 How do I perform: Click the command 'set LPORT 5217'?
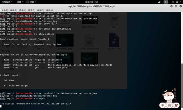tap(48, 24)
